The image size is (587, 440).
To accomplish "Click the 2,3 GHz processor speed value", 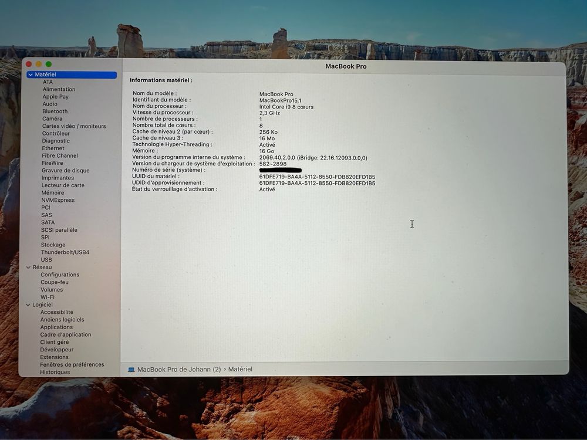I will 269,113.
